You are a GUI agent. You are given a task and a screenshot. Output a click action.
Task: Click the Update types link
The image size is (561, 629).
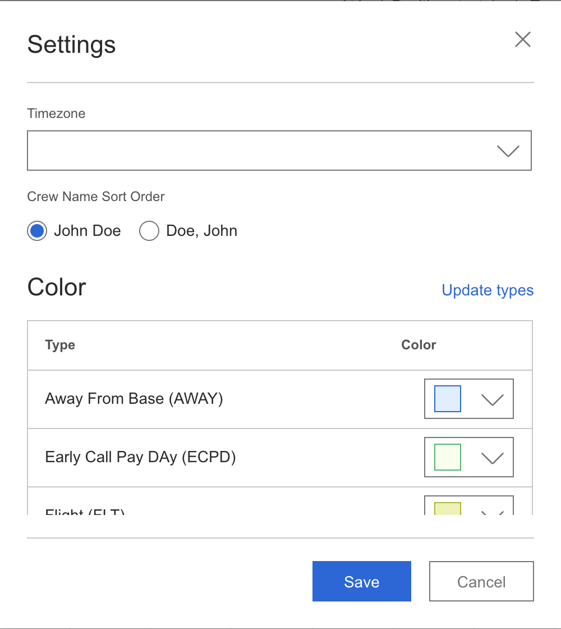tap(488, 290)
